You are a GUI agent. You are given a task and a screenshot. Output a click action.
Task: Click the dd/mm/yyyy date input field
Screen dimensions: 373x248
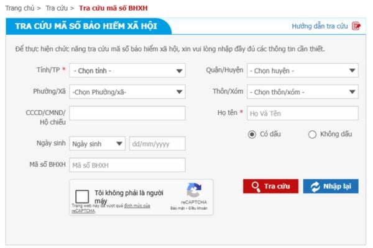[157, 144]
